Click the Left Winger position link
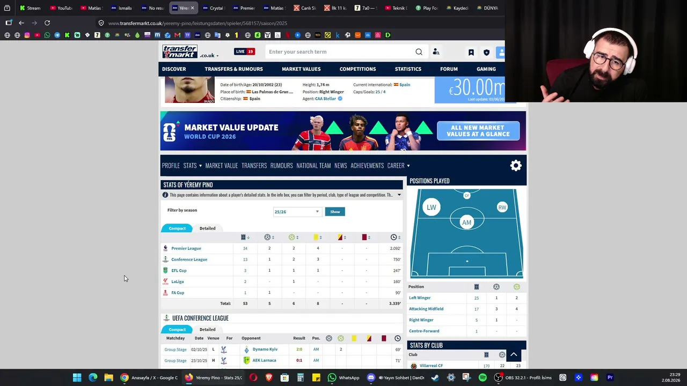The width and height of the screenshot is (687, 386). click(x=420, y=298)
